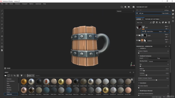Open the Shader Settings dock icon
Screen dimensions: 175x98
173,14
